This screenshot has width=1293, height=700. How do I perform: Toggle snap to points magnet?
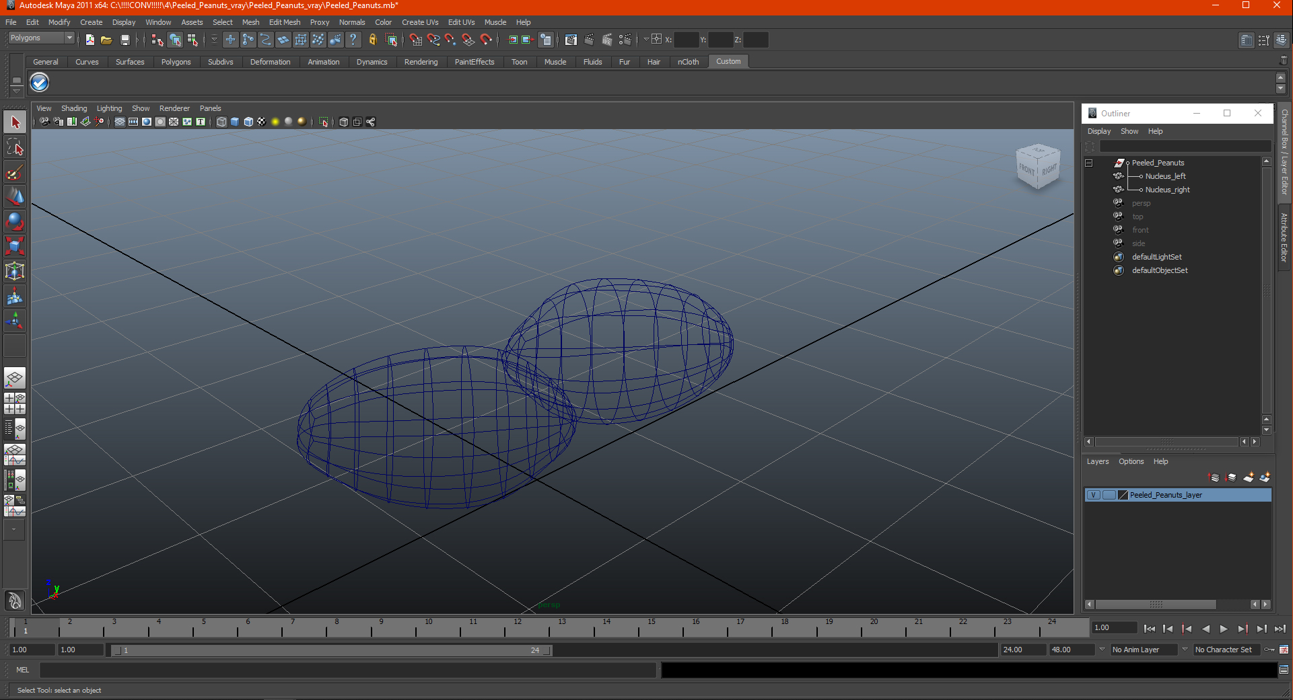[x=450, y=40]
